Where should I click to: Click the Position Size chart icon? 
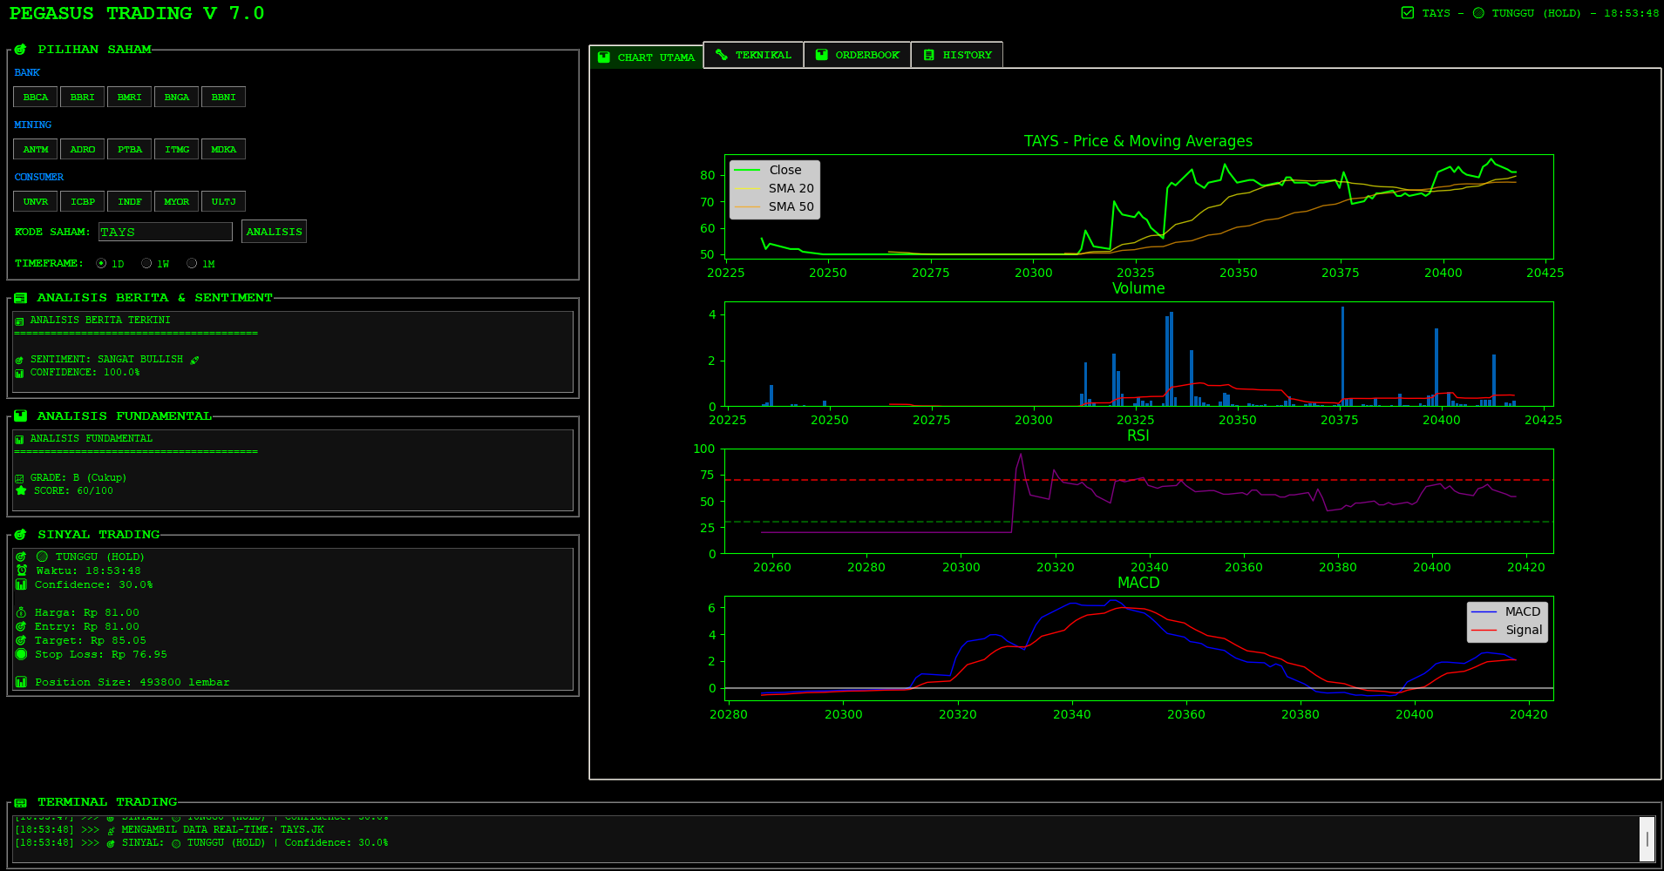click(x=21, y=682)
